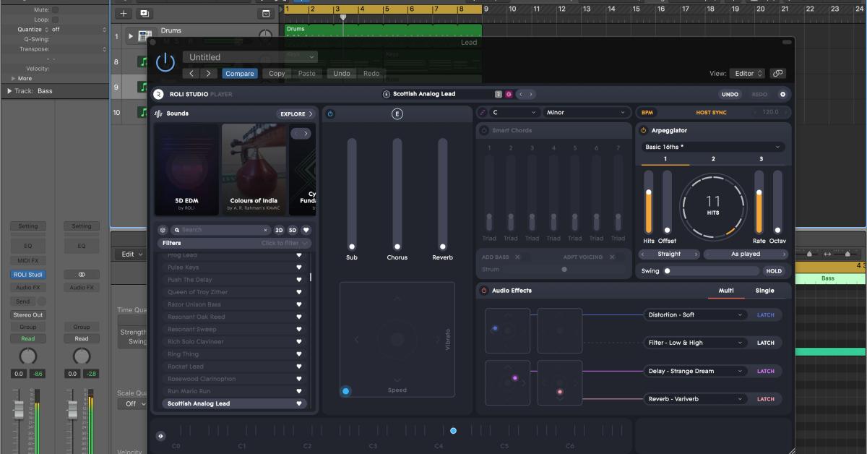This screenshot has width=867, height=454.
Task: Favorite the Rocket Lead preset heart icon
Action: tap(300, 367)
